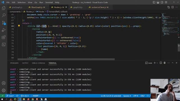Click the Firefox icon in taskbar

pyautogui.click(x=28, y=99)
